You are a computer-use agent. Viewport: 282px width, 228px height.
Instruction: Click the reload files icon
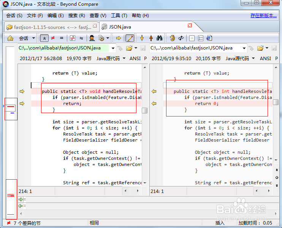point(181,38)
